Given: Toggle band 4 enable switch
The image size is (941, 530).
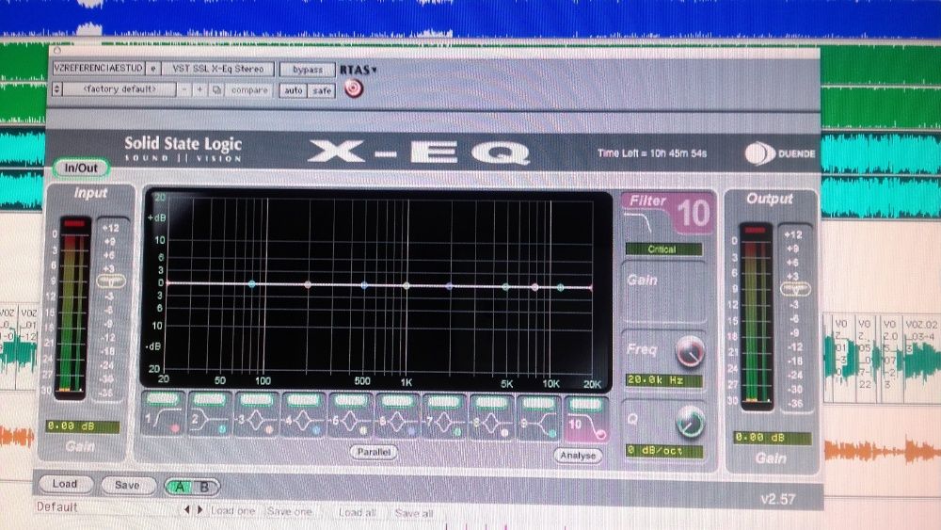Looking at the screenshot, I should click(303, 400).
